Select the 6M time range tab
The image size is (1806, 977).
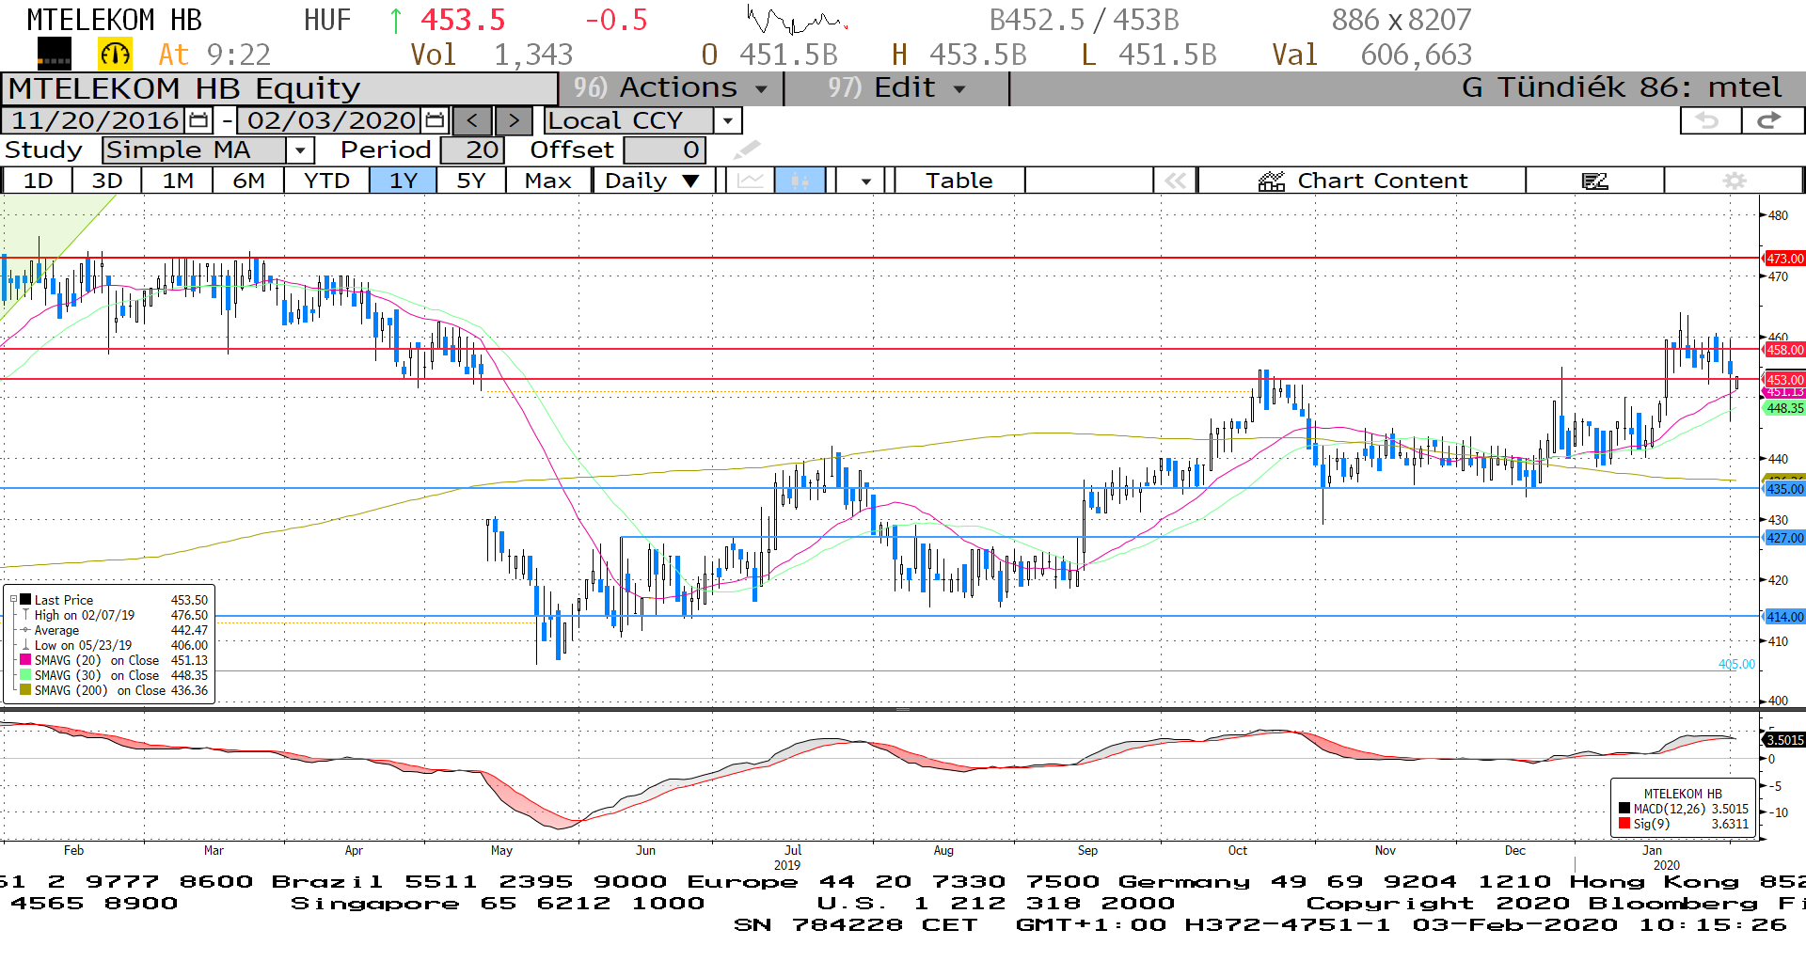click(248, 181)
